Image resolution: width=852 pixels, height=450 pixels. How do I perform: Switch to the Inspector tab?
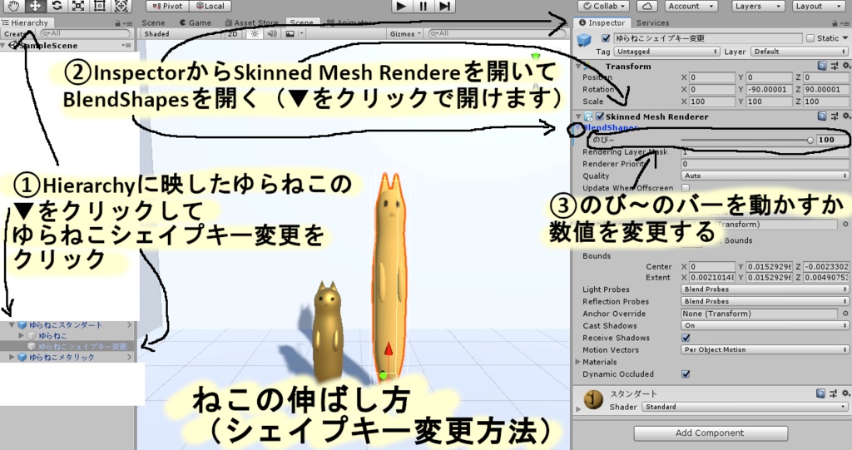tap(602, 22)
